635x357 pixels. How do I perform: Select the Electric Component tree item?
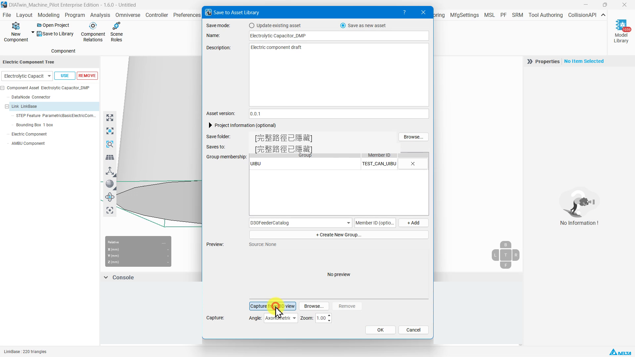[x=29, y=134]
